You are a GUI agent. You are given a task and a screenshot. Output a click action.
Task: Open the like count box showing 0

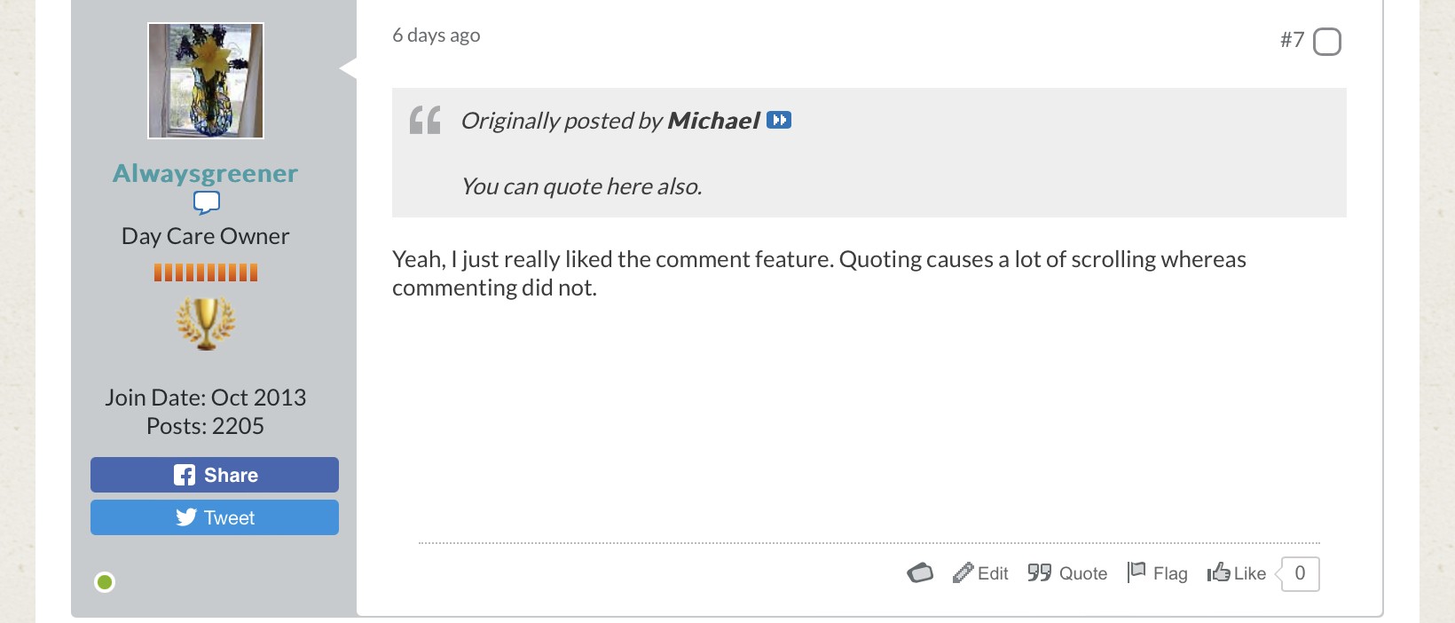(x=1300, y=573)
